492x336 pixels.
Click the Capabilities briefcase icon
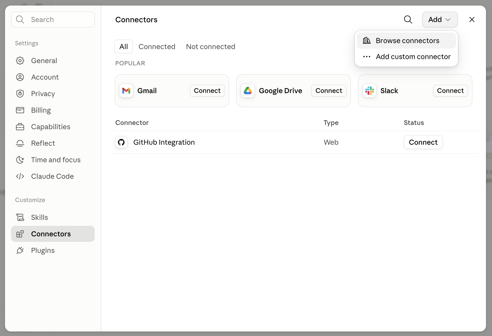pos(20,127)
